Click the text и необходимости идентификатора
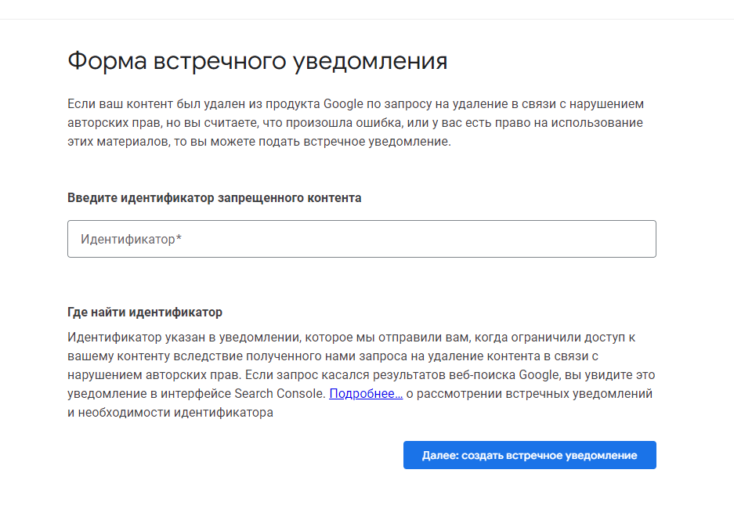Screen dimensions: 734x513 [x=171, y=413]
